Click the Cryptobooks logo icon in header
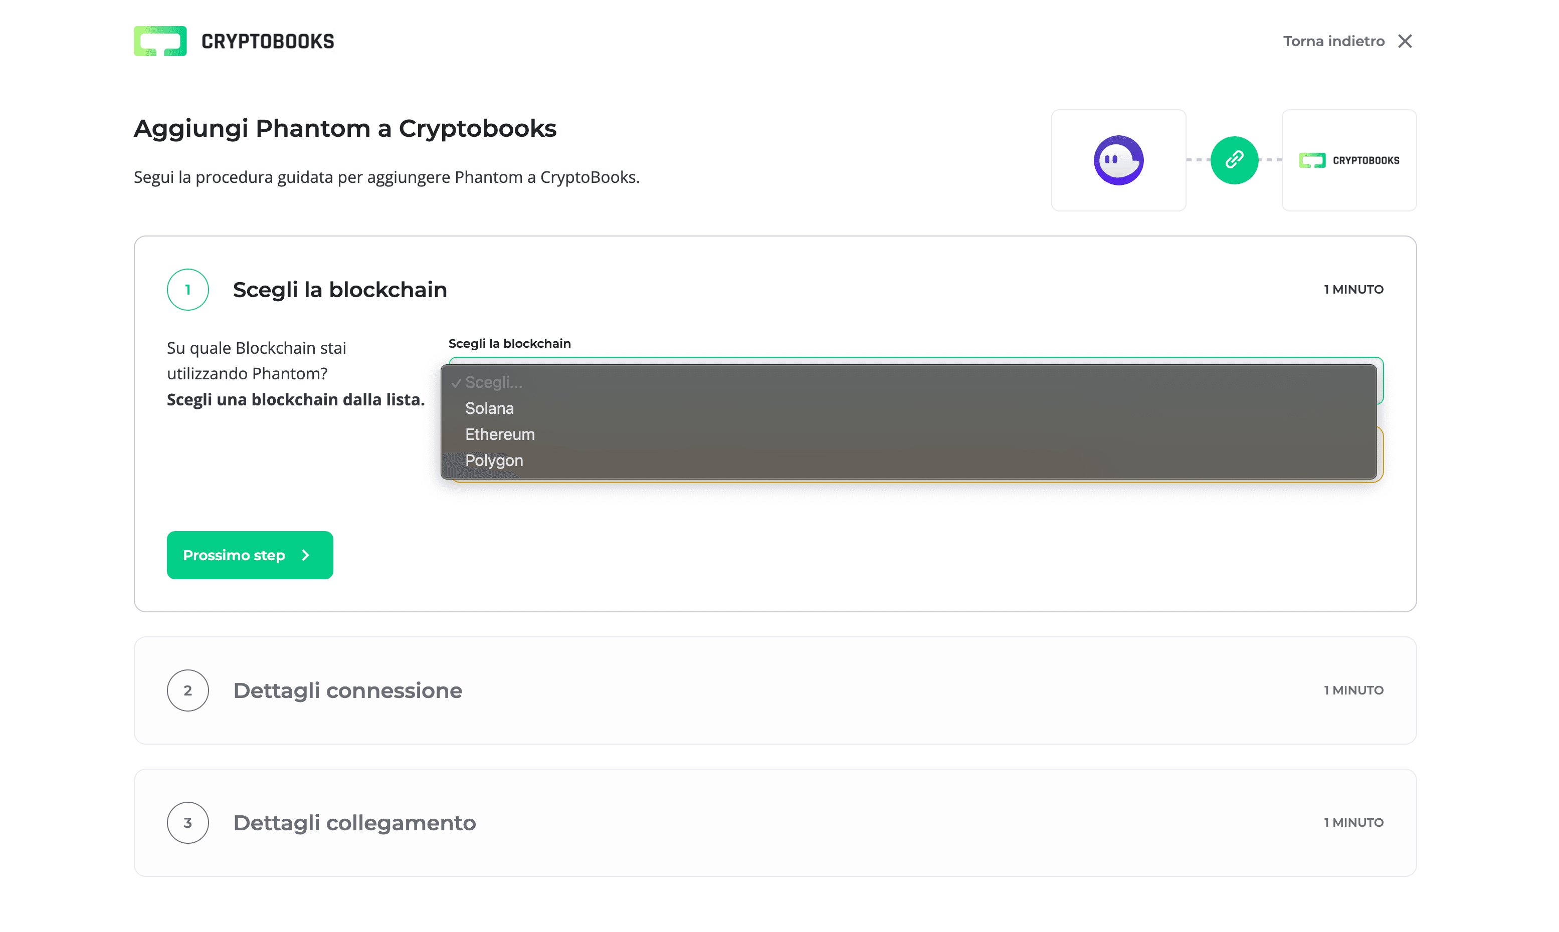 pyautogui.click(x=159, y=41)
